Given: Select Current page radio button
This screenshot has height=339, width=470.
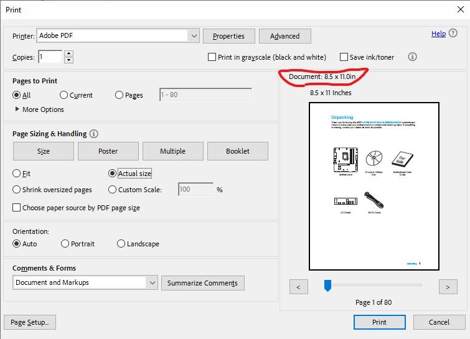Looking at the screenshot, I should click(x=63, y=95).
